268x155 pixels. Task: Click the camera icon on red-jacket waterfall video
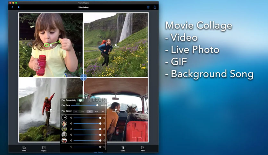click(51, 110)
